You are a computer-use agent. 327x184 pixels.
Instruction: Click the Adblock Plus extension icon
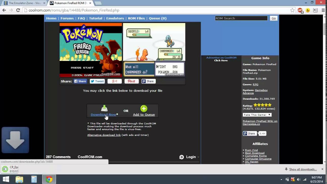pyautogui.click(x=300, y=10)
